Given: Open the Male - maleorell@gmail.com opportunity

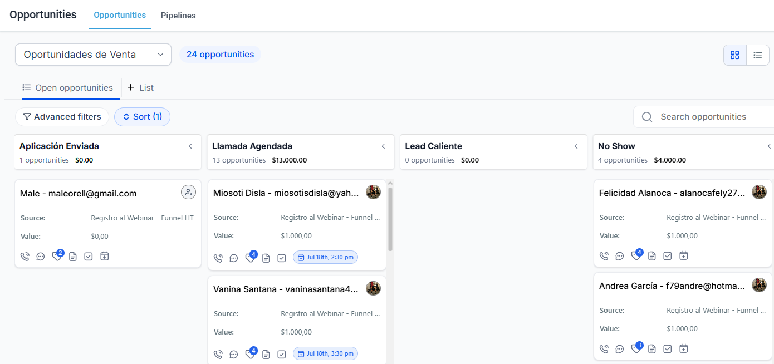Looking at the screenshot, I should coord(78,194).
